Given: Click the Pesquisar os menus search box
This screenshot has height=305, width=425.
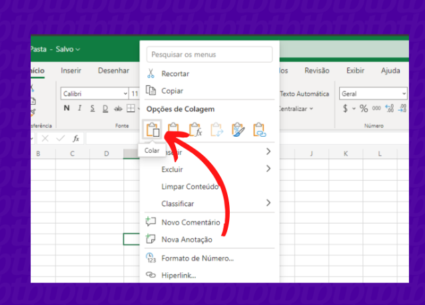Looking at the screenshot, I should coord(209,54).
